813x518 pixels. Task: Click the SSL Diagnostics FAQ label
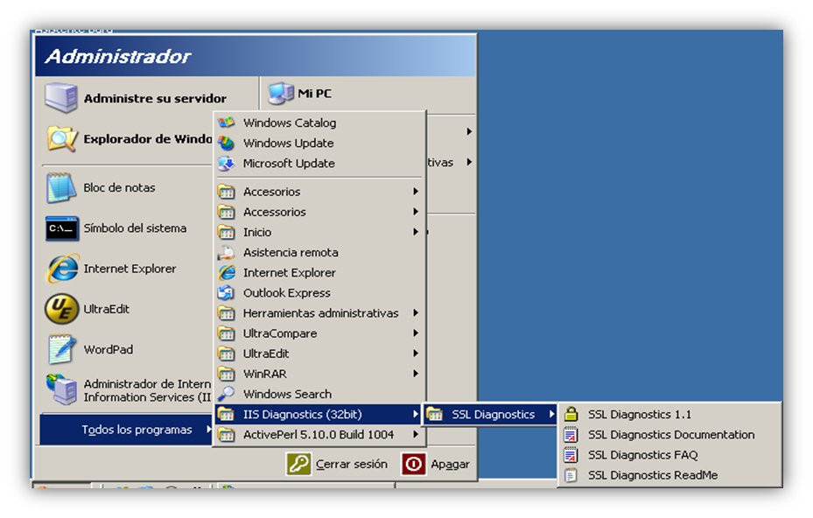[x=642, y=455]
